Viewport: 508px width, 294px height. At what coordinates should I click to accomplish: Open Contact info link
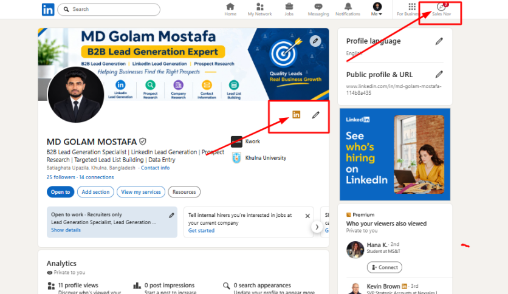[155, 168]
